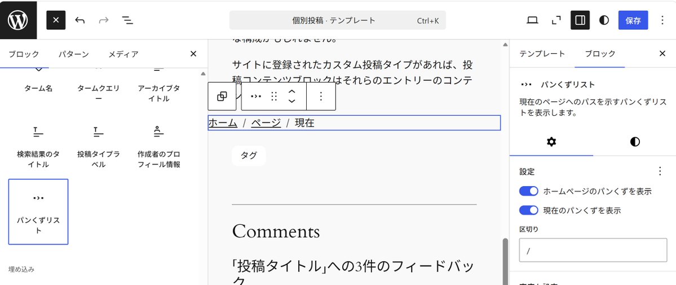Select parent block from block toolbar

point(222,96)
